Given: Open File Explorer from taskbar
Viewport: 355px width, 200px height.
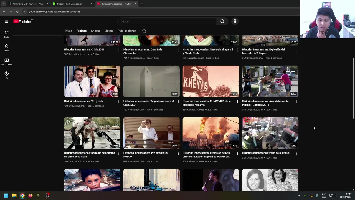Looking at the screenshot, I should (14, 196).
